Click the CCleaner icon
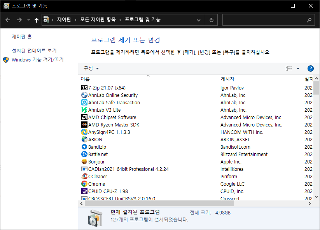The width and height of the screenshot is (320, 230). [x=84, y=176]
